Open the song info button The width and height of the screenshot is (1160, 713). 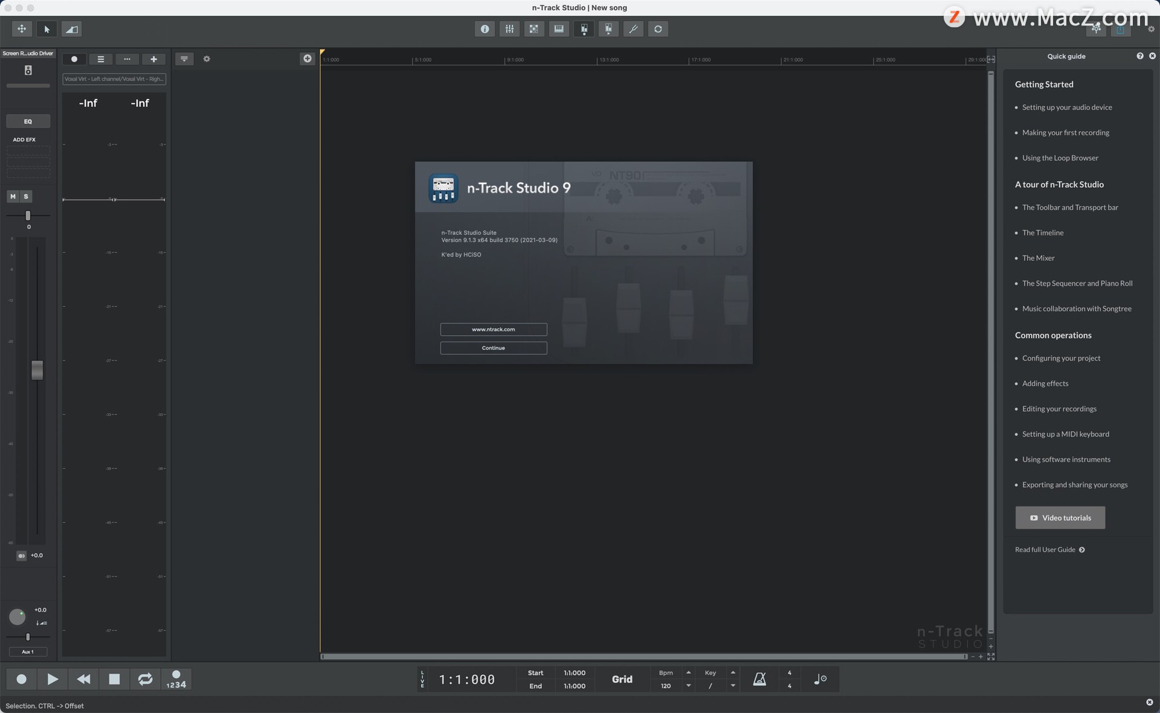pos(485,29)
